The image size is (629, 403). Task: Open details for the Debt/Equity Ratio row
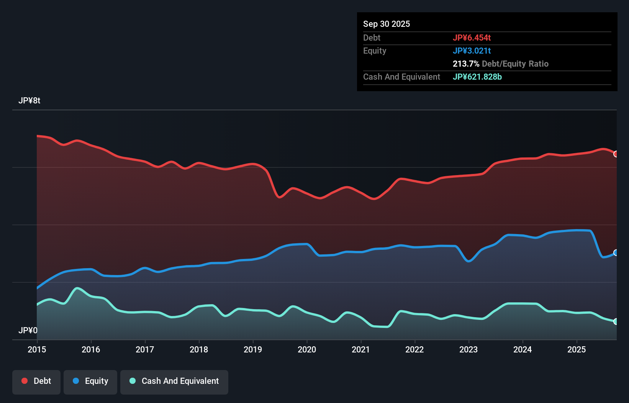click(x=501, y=64)
